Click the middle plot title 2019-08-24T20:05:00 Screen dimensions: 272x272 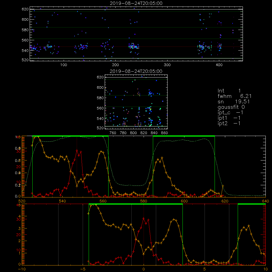pyautogui.click(x=136, y=71)
